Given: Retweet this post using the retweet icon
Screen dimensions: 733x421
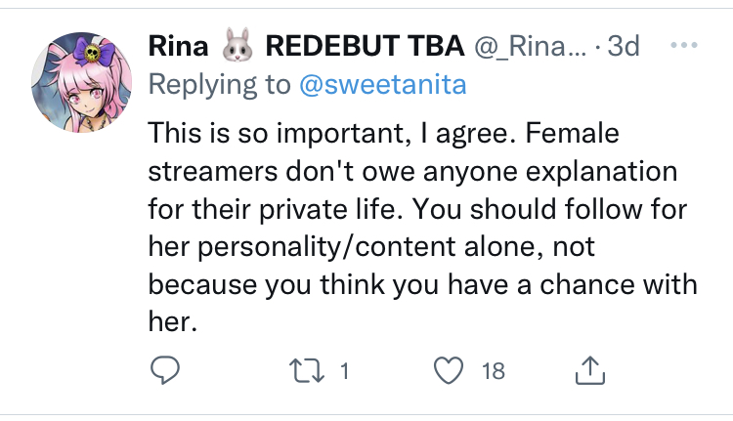Looking at the screenshot, I should click(306, 370).
